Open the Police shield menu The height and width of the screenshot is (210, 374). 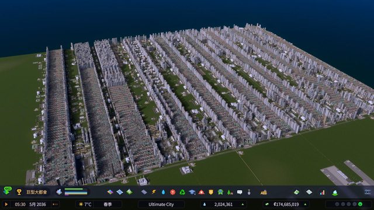(x=211, y=192)
